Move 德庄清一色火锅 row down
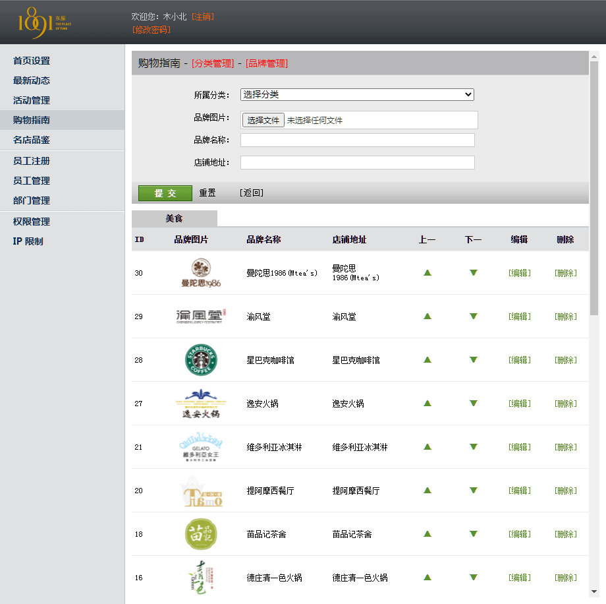The image size is (606, 604). pos(474,578)
